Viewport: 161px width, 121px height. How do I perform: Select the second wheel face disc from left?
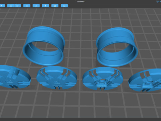57,78
